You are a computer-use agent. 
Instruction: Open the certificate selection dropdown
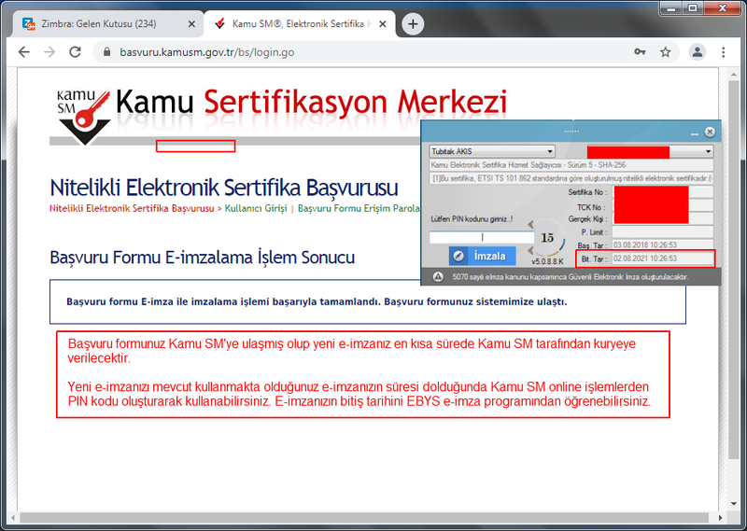coord(708,151)
